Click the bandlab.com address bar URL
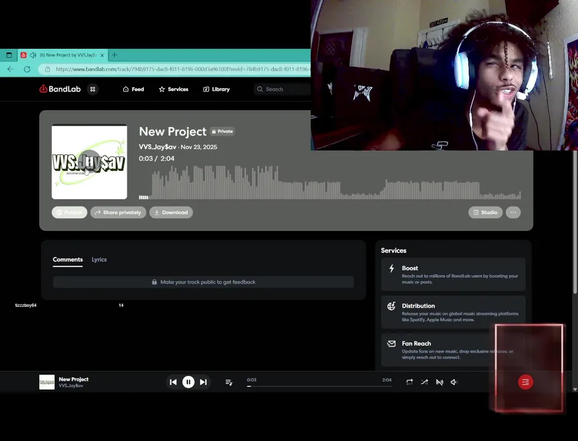The image size is (578, 441). click(182, 69)
